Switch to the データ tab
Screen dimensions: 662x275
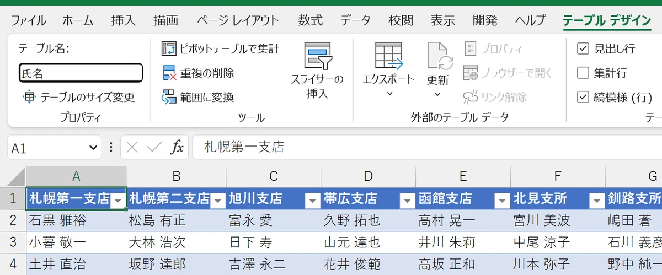pyautogui.click(x=355, y=21)
